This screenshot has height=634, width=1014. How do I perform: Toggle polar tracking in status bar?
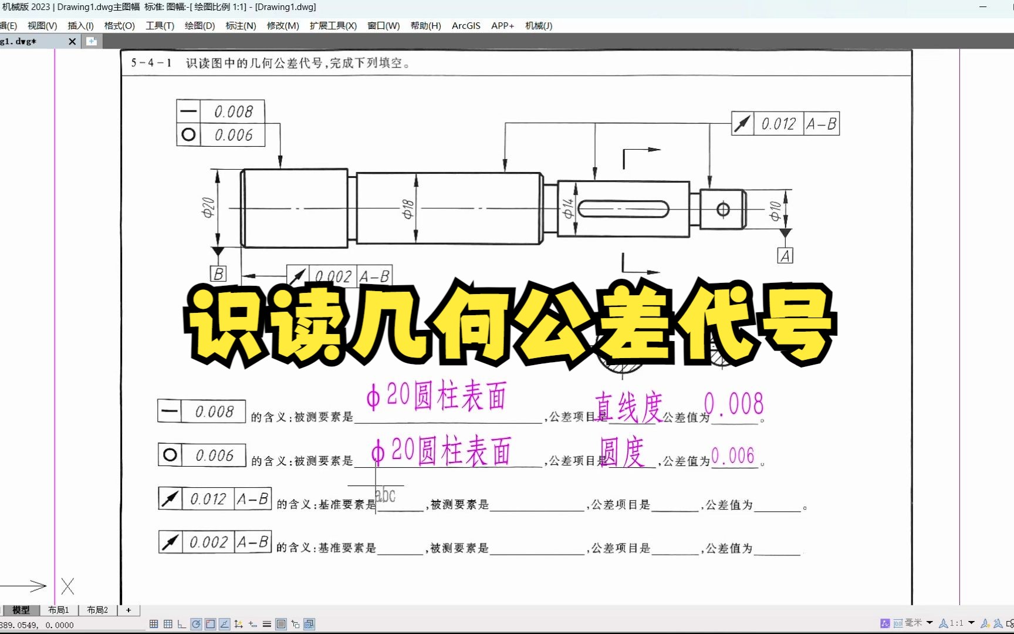(x=196, y=624)
